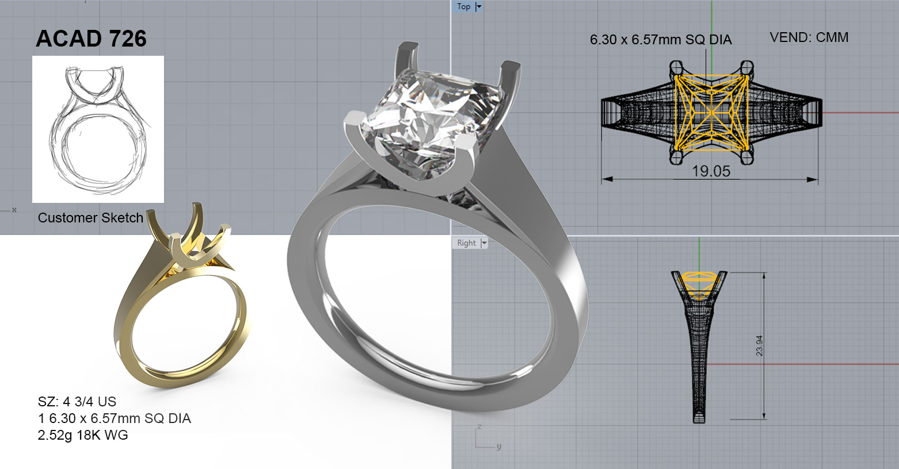Click the "VEND: CMM" label
The width and height of the screenshot is (899, 469).
[809, 37]
